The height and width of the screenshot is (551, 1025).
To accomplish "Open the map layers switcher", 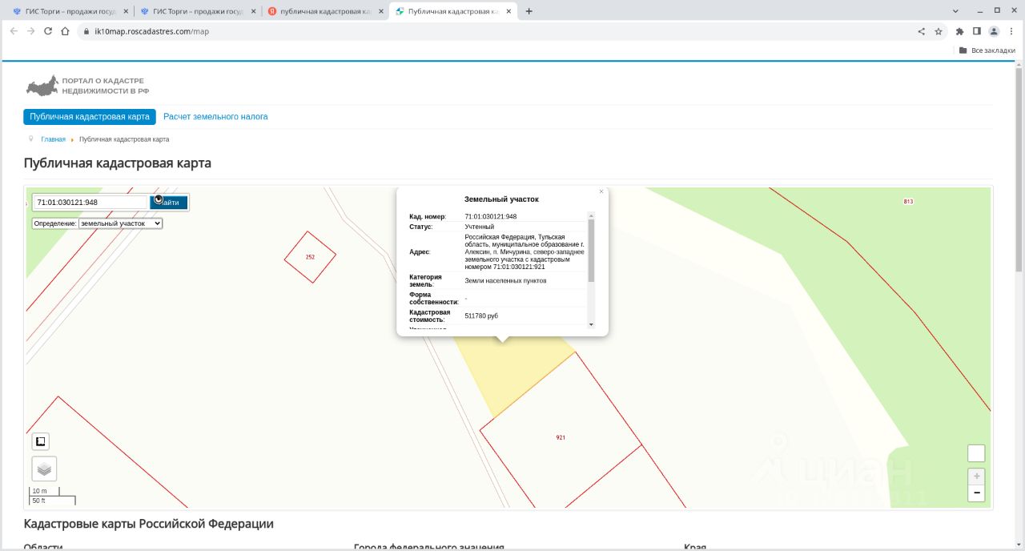I will (44, 469).
